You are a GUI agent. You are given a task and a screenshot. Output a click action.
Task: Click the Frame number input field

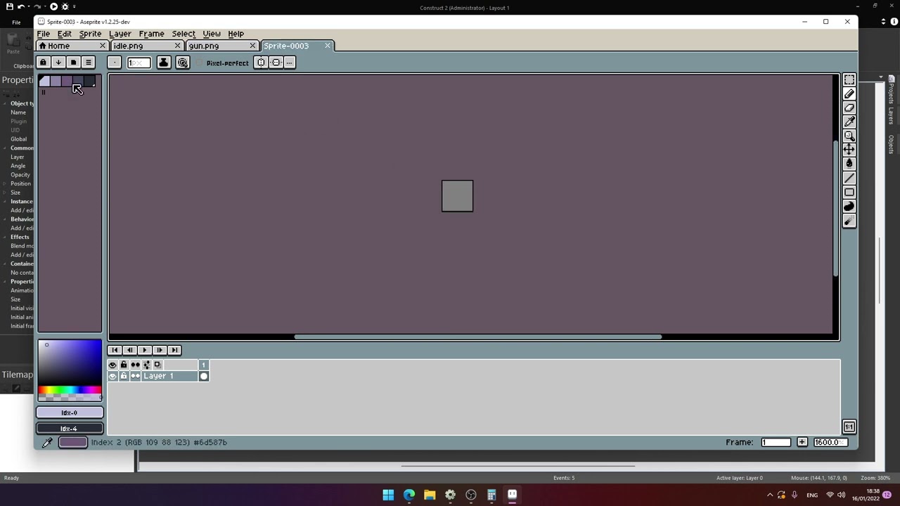776,442
